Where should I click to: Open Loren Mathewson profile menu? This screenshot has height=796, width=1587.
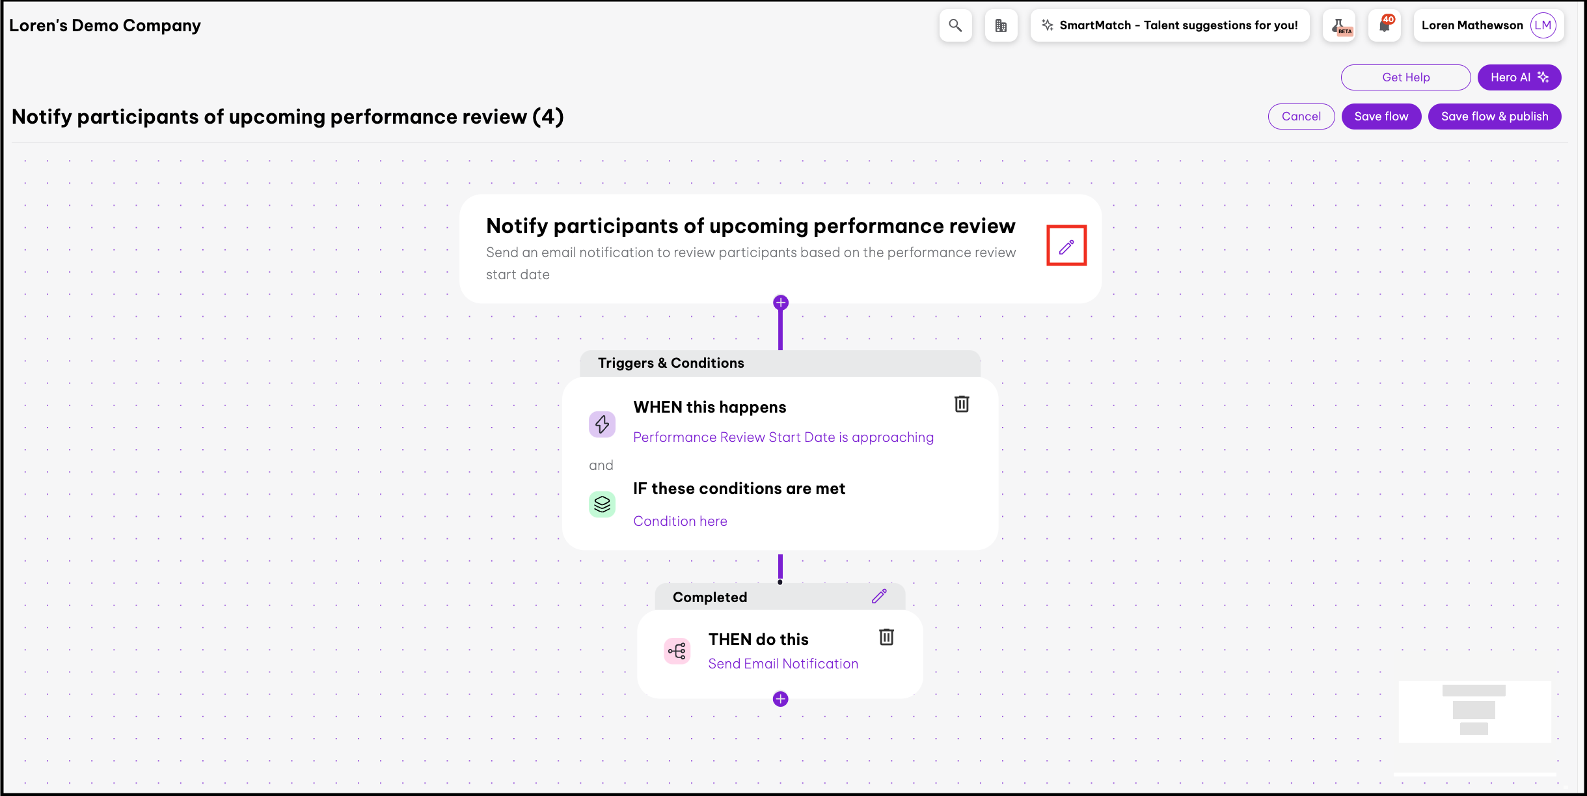click(1488, 25)
